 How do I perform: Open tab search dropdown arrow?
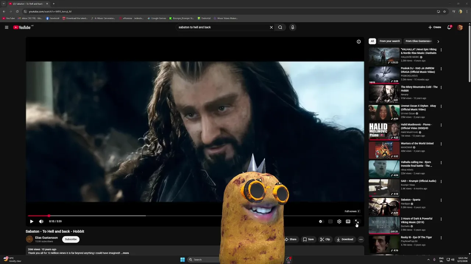pos(3,4)
